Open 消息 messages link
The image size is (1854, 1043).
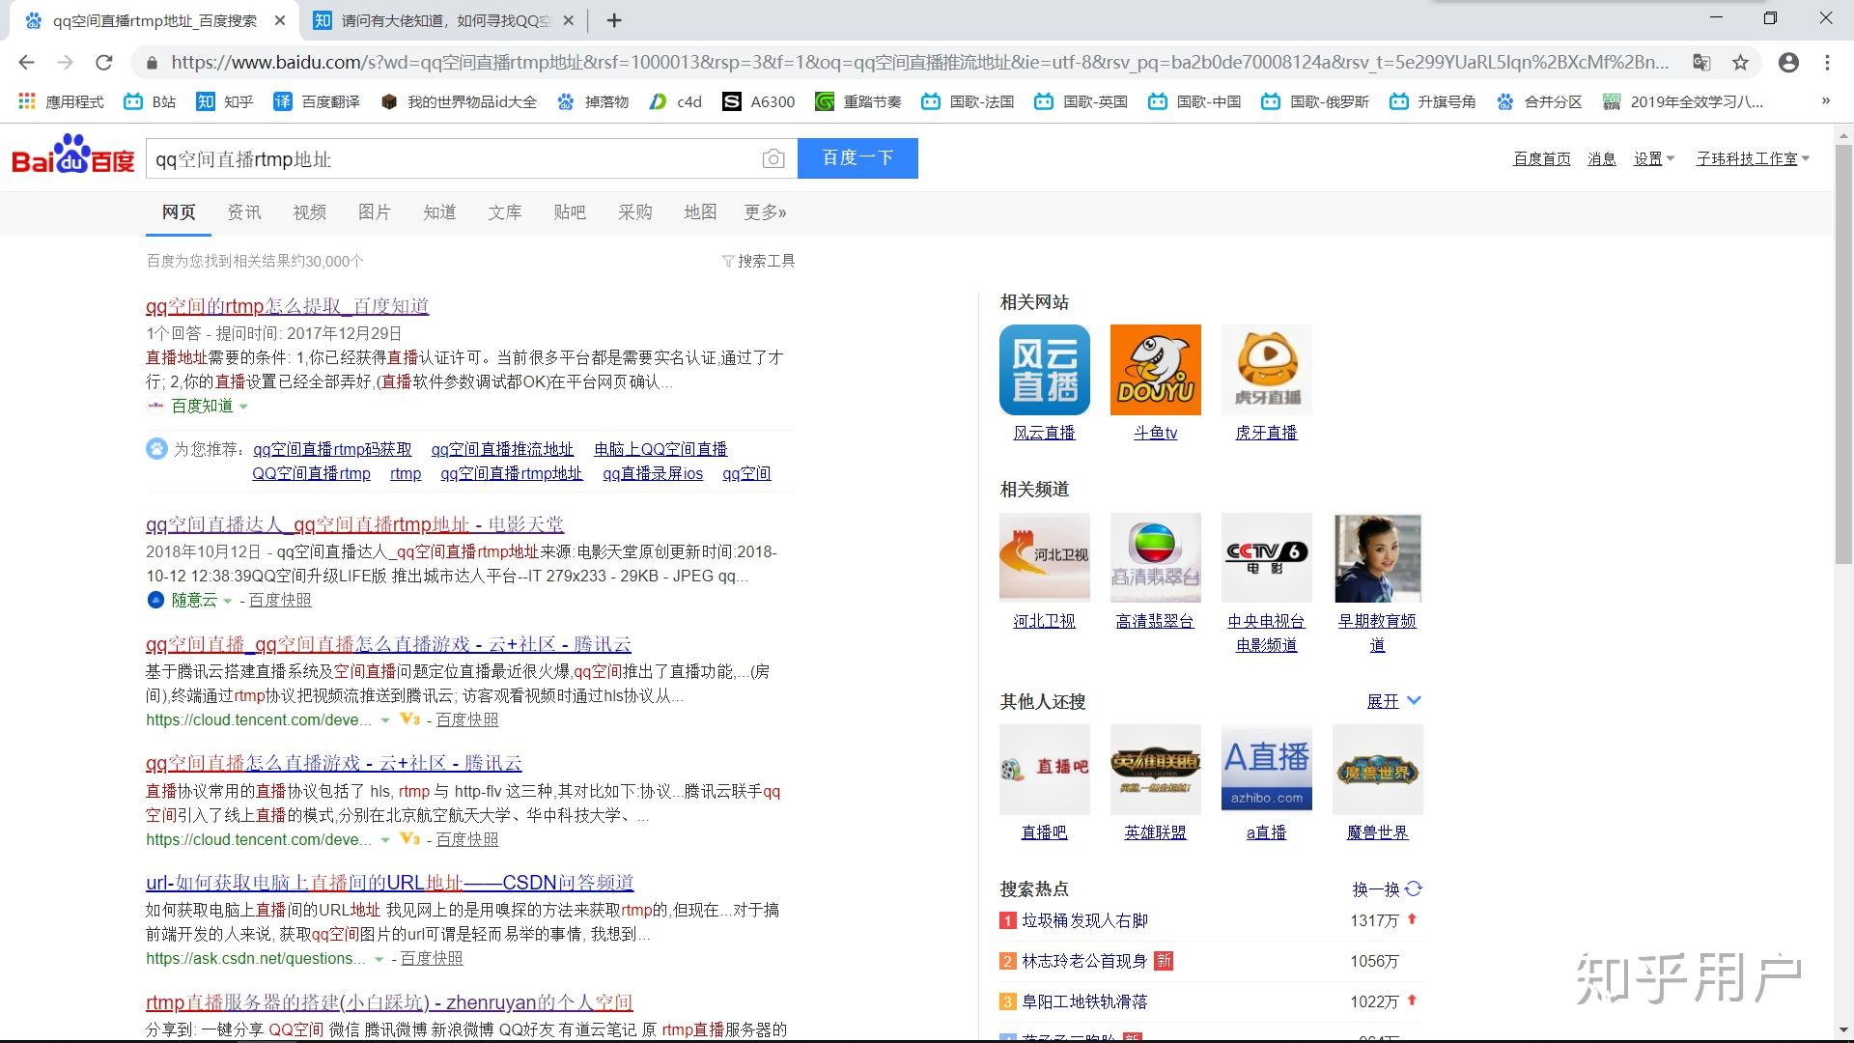click(1601, 158)
